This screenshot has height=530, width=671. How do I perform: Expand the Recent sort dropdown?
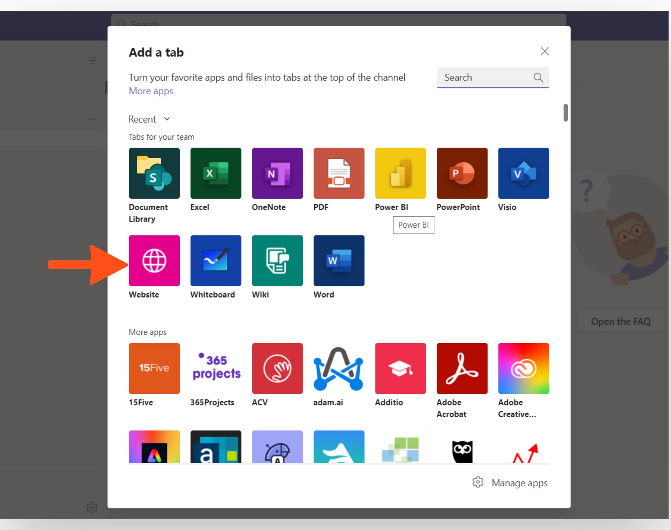click(149, 119)
